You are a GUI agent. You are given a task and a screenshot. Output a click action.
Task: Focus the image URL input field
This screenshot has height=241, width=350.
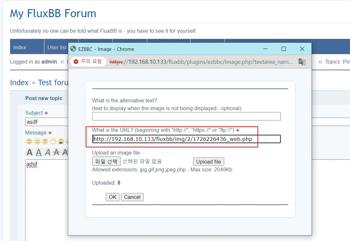pos(186,139)
